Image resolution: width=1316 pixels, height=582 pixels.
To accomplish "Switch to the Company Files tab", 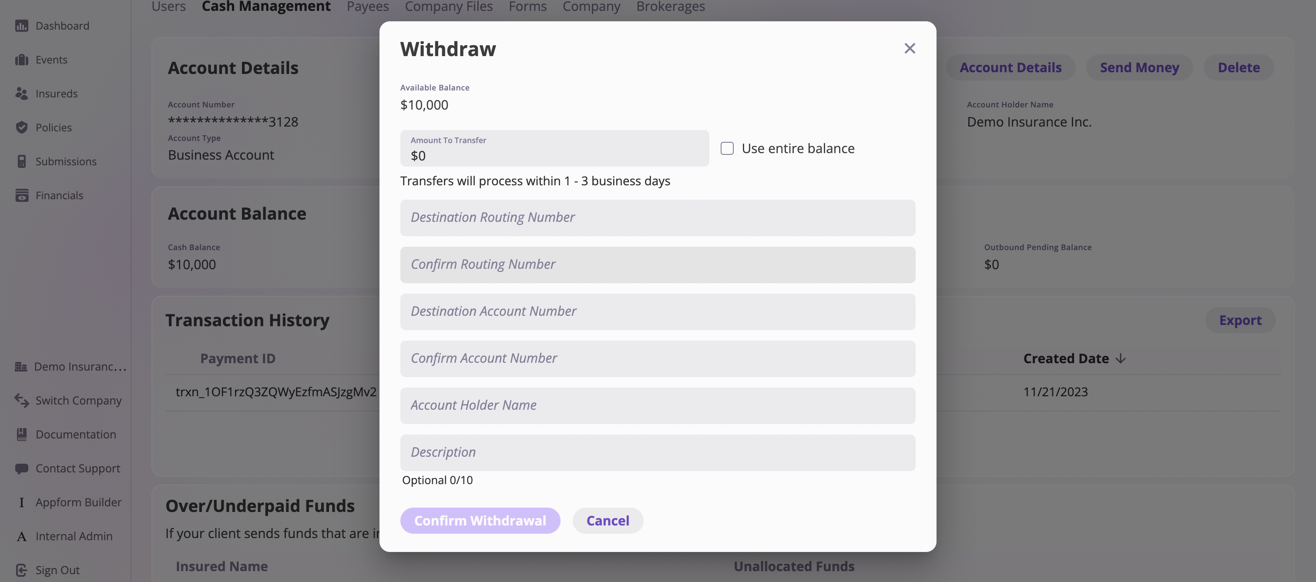I will coord(449,7).
